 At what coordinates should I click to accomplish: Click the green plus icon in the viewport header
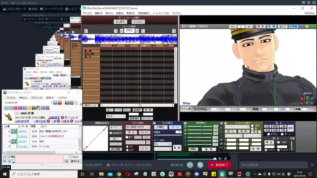click(312, 26)
